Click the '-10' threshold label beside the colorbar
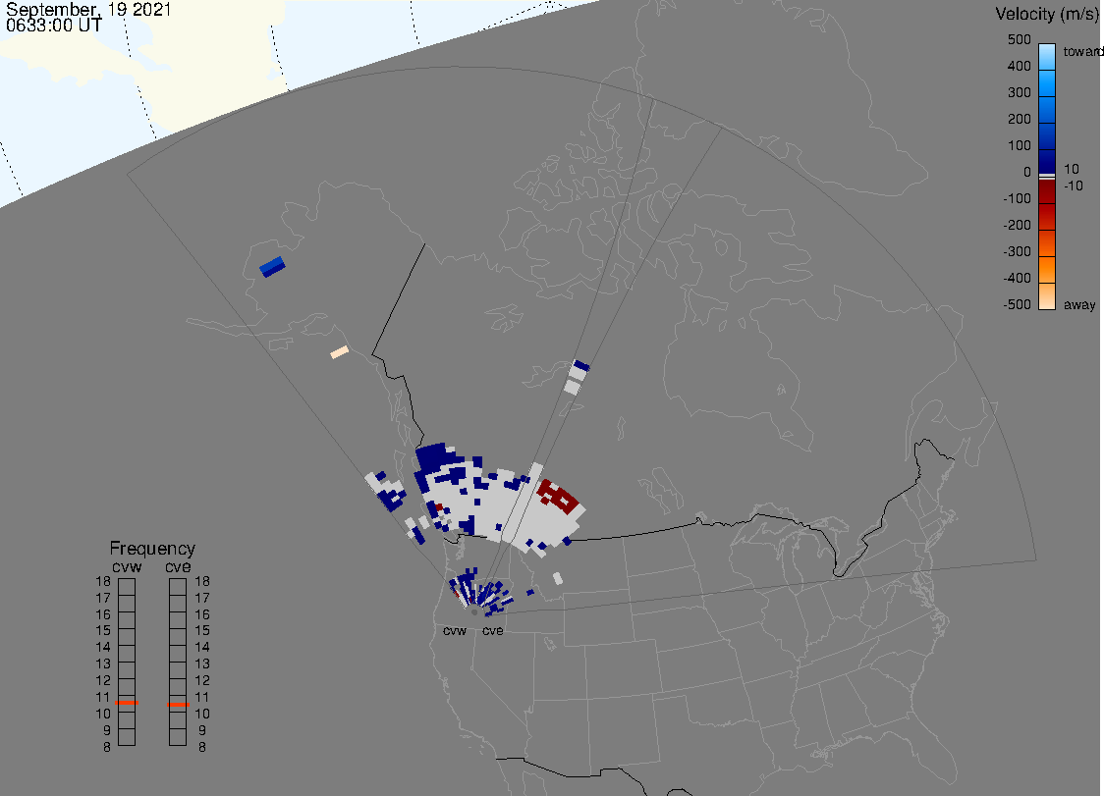1104x796 pixels. point(1073,186)
